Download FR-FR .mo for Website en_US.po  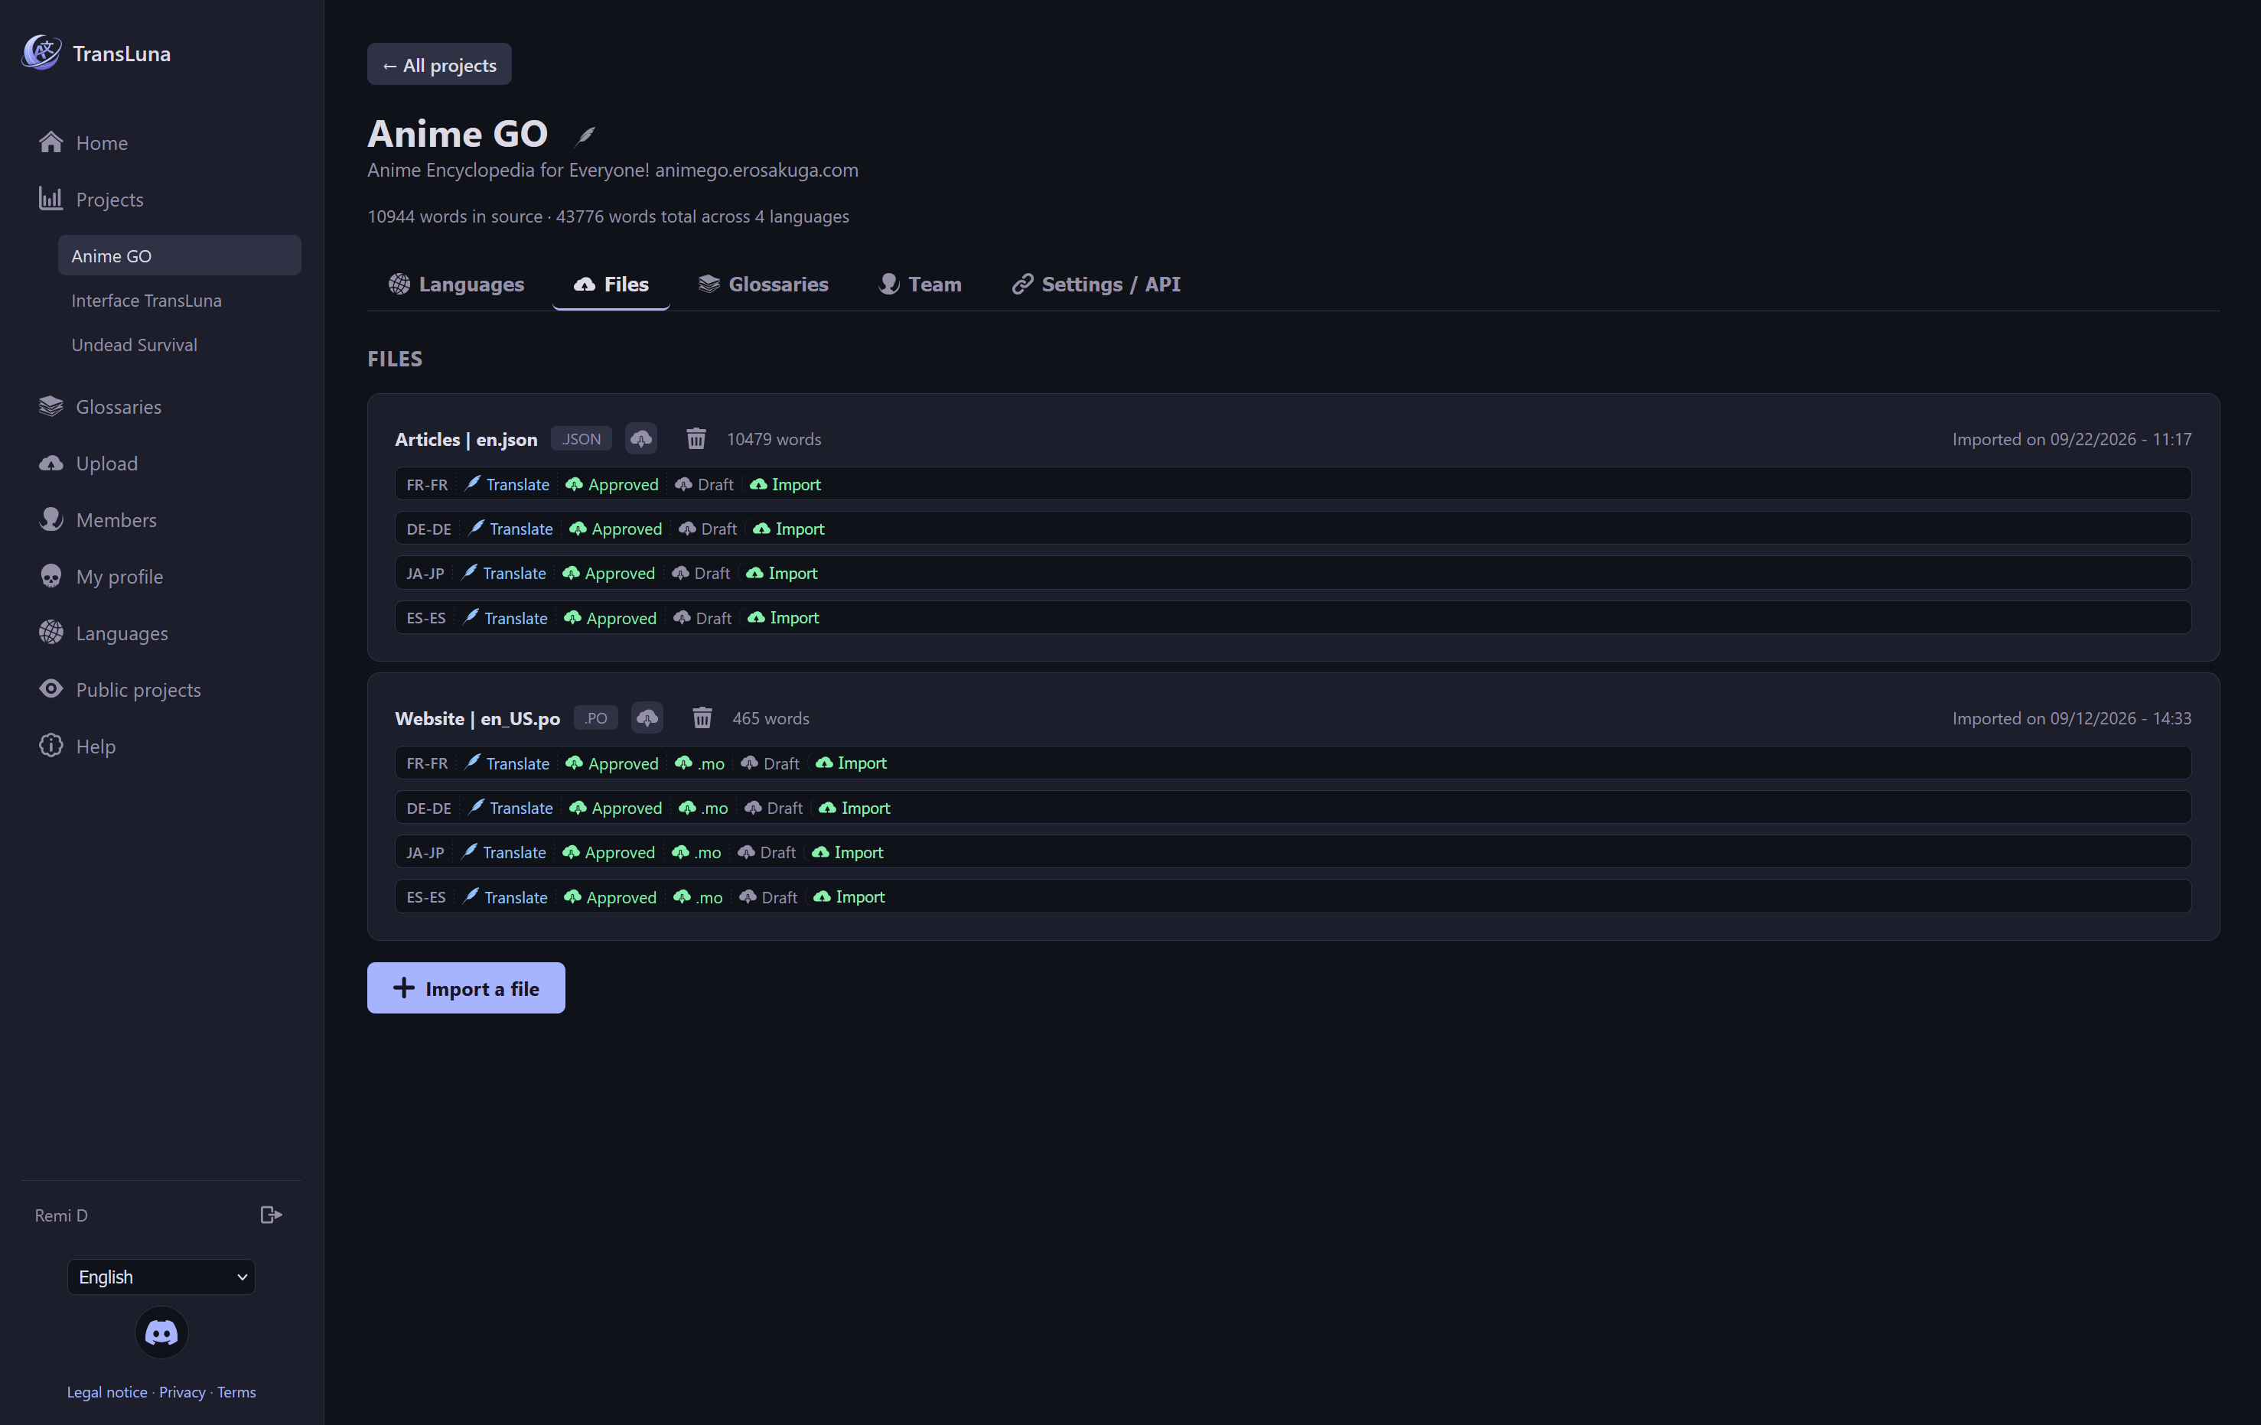coord(699,763)
